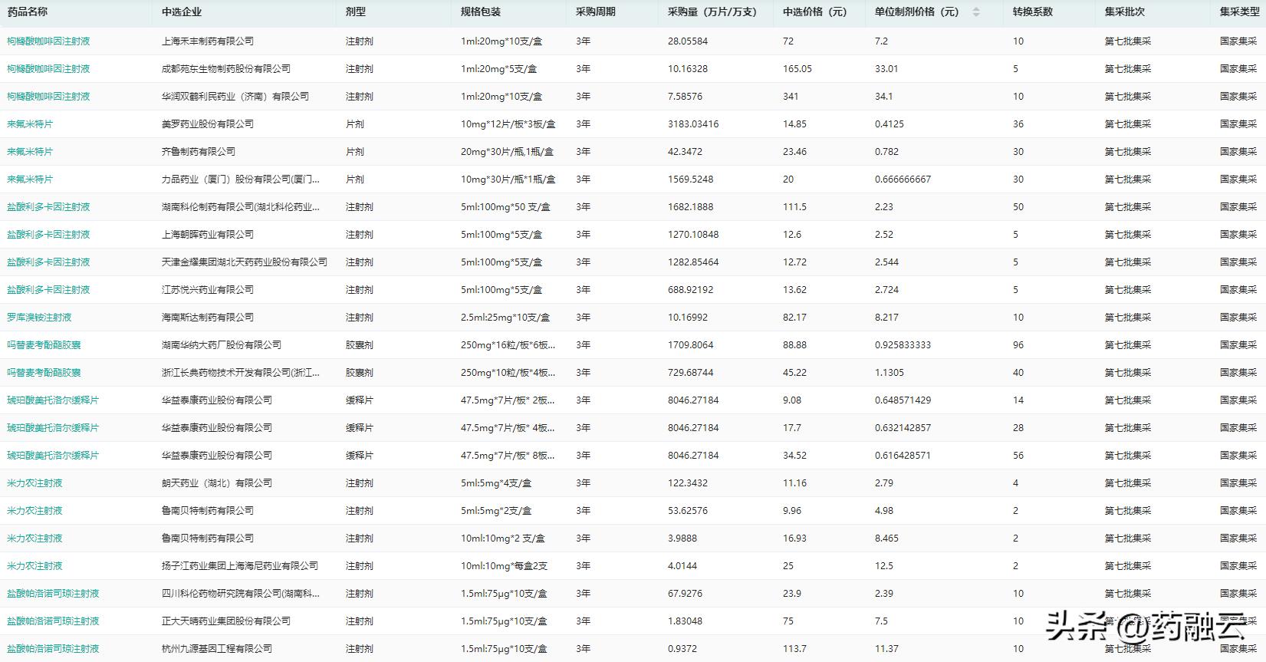Click conversion factor cell 96

click(x=1018, y=345)
